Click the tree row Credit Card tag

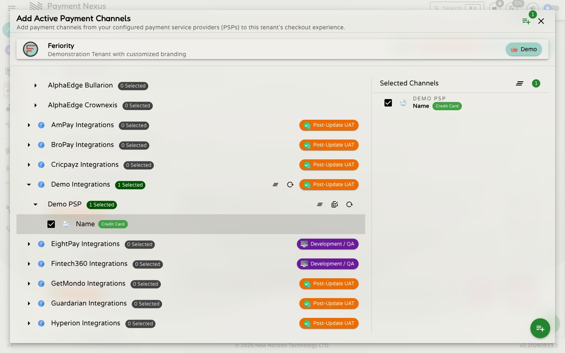click(x=113, y=224)
